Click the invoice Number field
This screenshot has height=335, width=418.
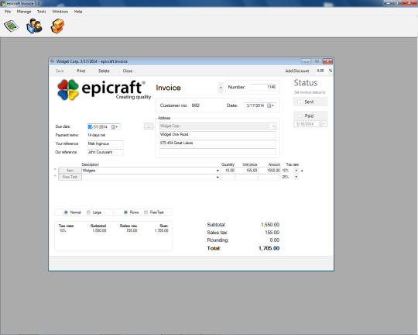[x=264, y=87]
